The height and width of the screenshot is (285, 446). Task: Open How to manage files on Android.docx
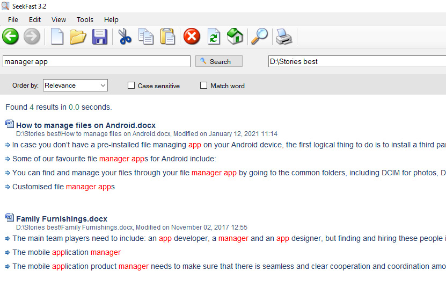[86, 125]
